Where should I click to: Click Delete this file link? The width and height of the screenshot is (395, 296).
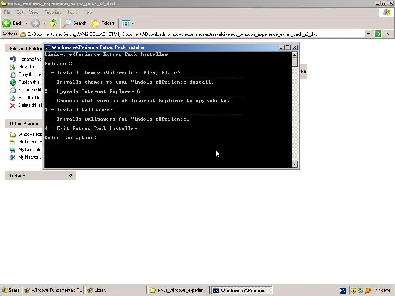point(30,105)
